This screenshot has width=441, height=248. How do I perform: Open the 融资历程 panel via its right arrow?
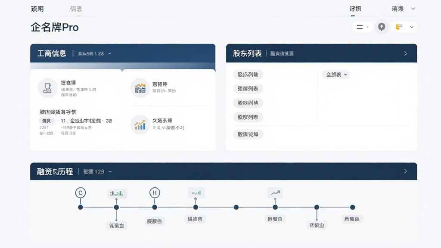(406, 171)
